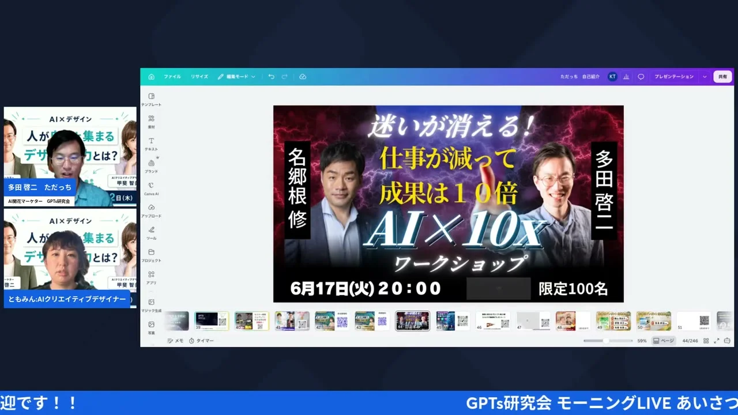This screenshot has height=415, width=738.
Task: Select page 46 thumbnail
Action: tap(493, 321)
